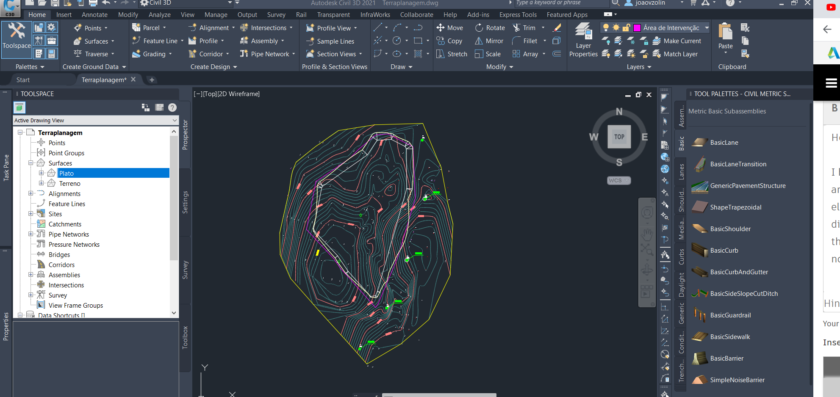840x397 pixels.
Task: Toggle the layer lock padlock icon
Action: coord(627,27)
